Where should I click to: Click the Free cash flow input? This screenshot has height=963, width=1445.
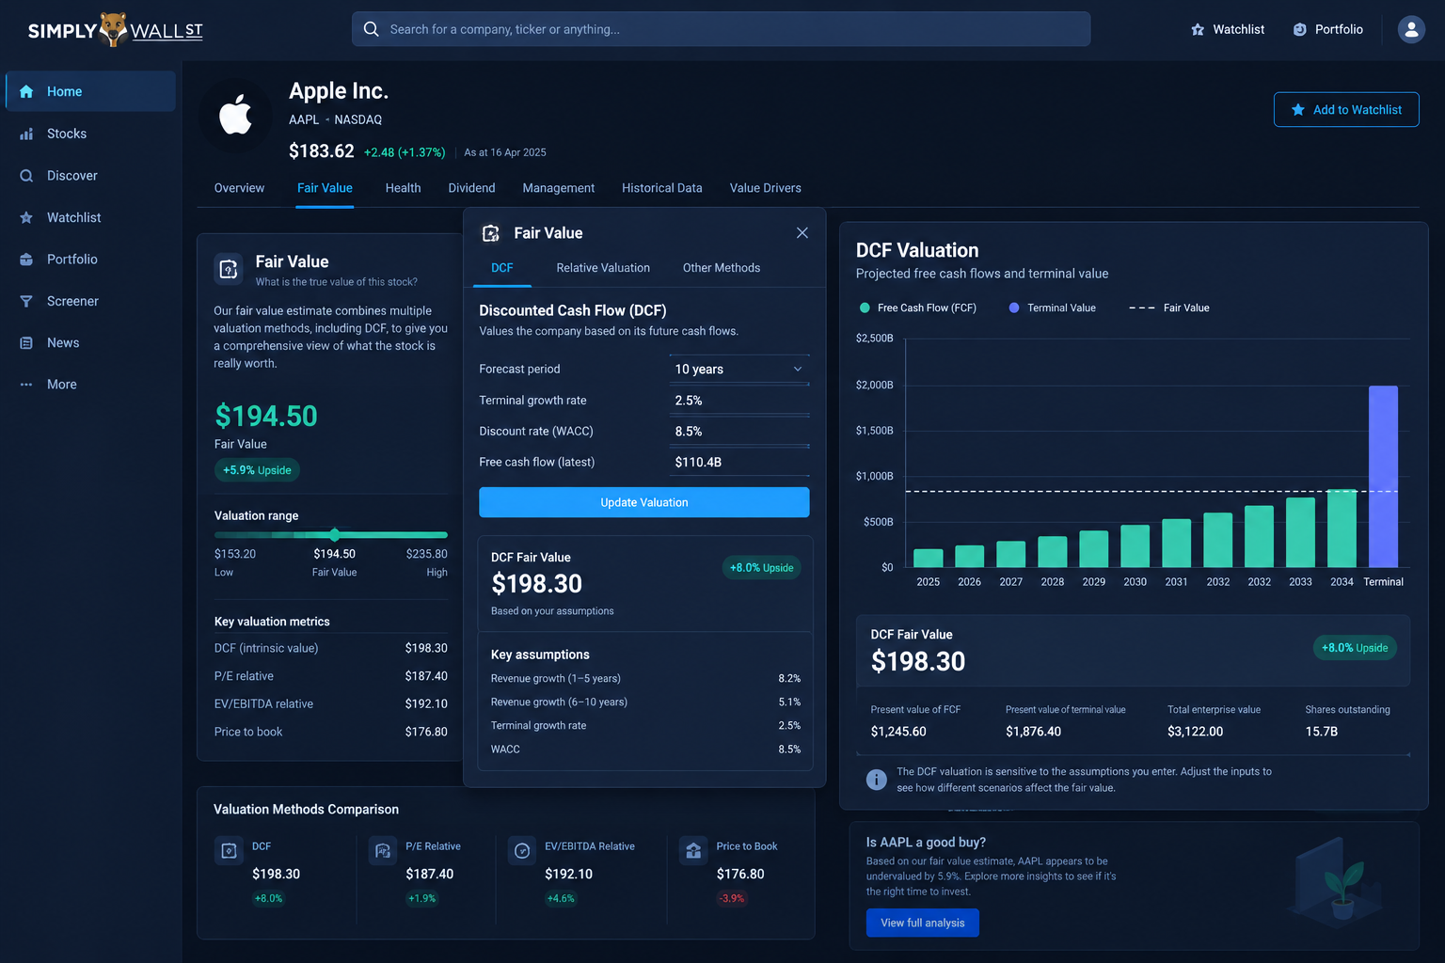pos(739,463)
